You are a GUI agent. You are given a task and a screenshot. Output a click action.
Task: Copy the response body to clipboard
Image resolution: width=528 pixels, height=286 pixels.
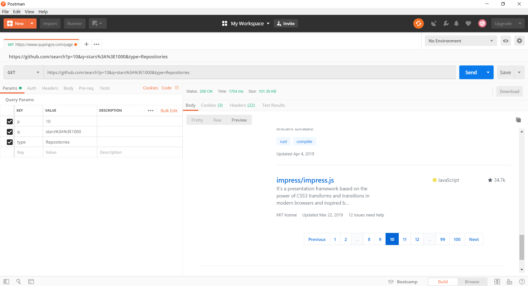point(518,120)
